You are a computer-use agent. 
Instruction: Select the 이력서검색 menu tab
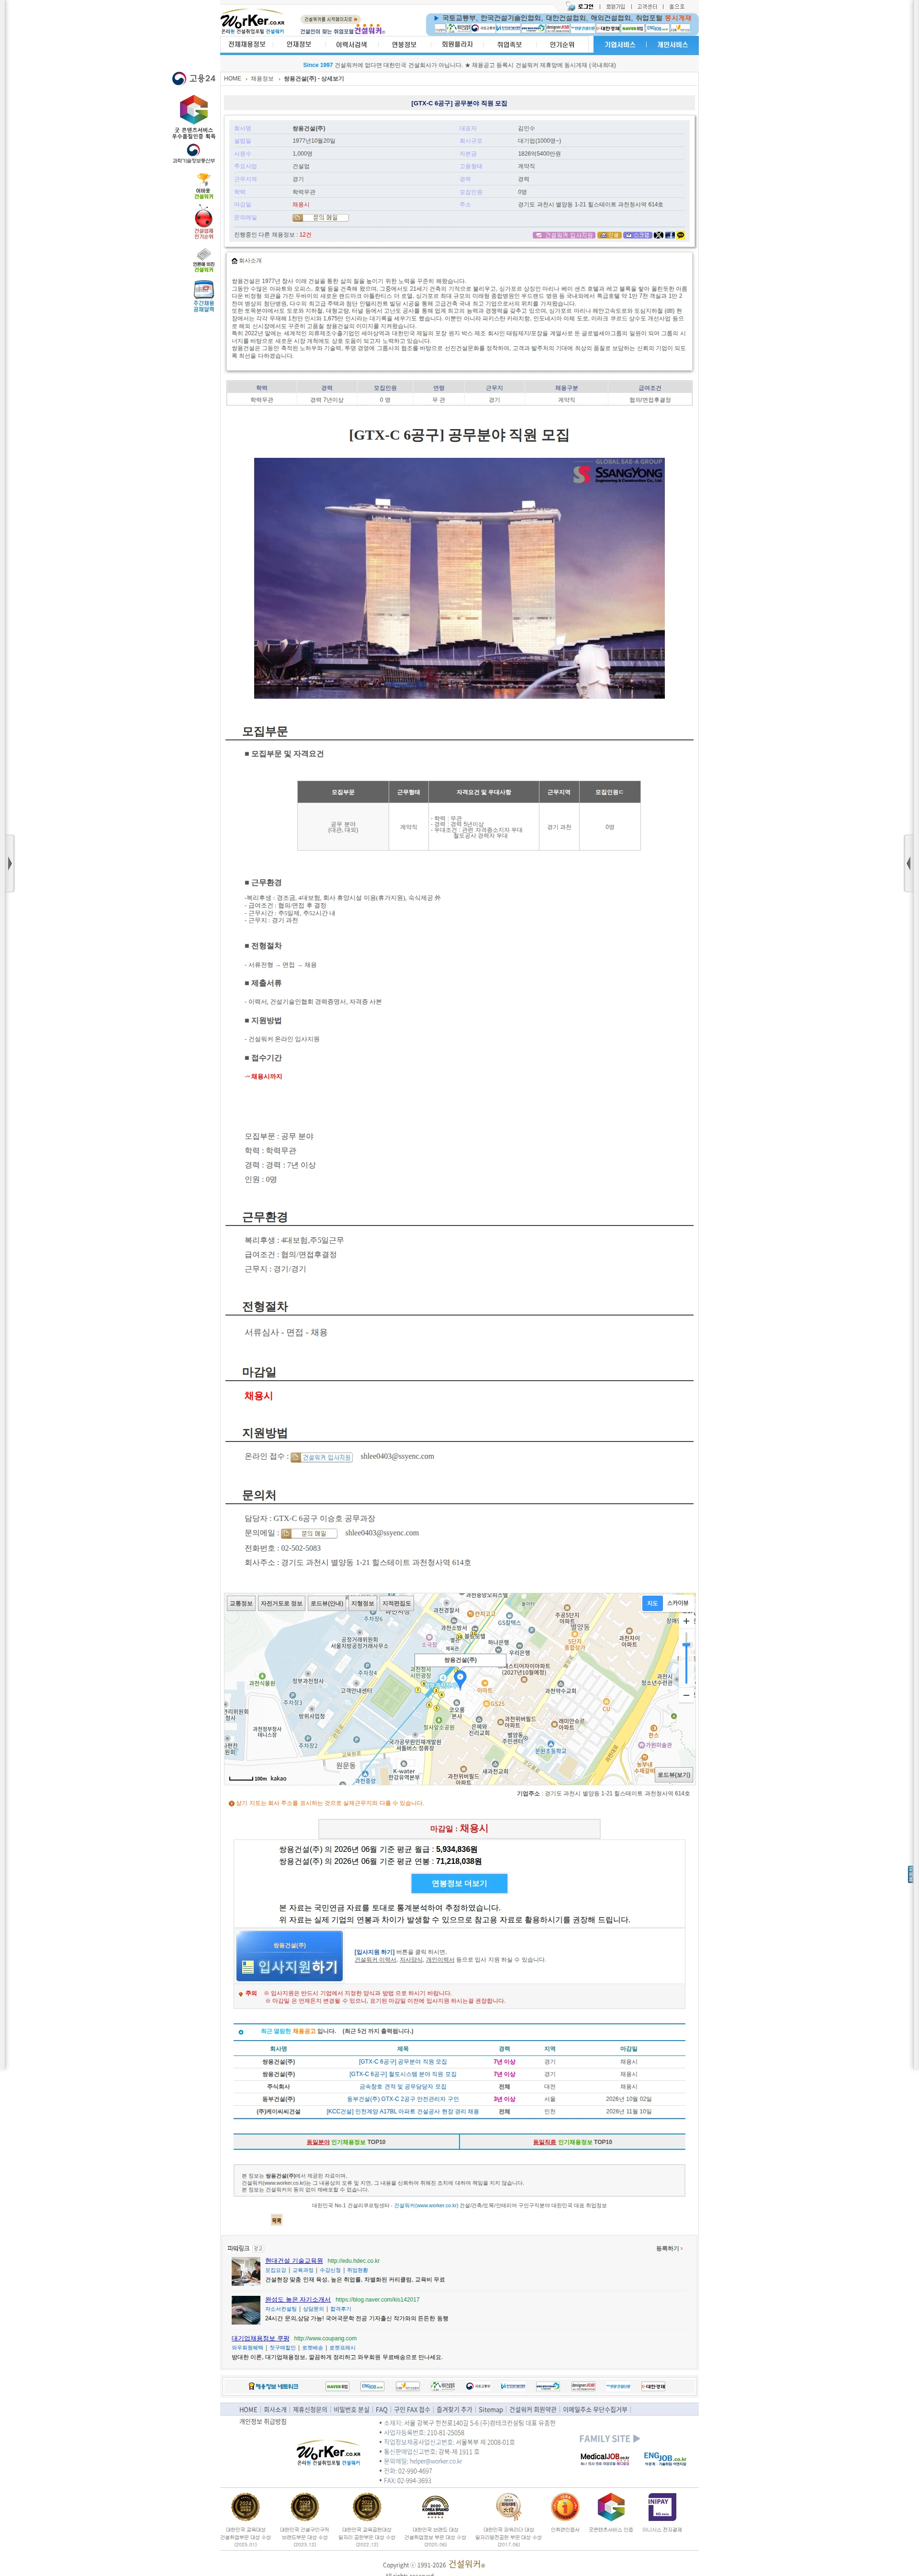351,45
